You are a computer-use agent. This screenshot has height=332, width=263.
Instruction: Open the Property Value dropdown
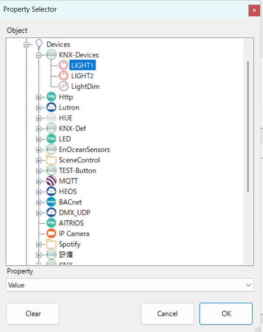130,285
